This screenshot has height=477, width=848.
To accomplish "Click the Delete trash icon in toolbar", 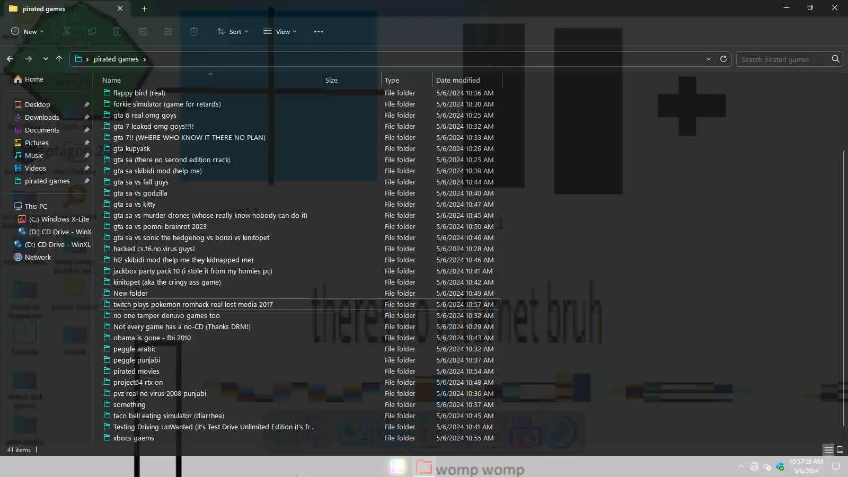I will (194, 32).
